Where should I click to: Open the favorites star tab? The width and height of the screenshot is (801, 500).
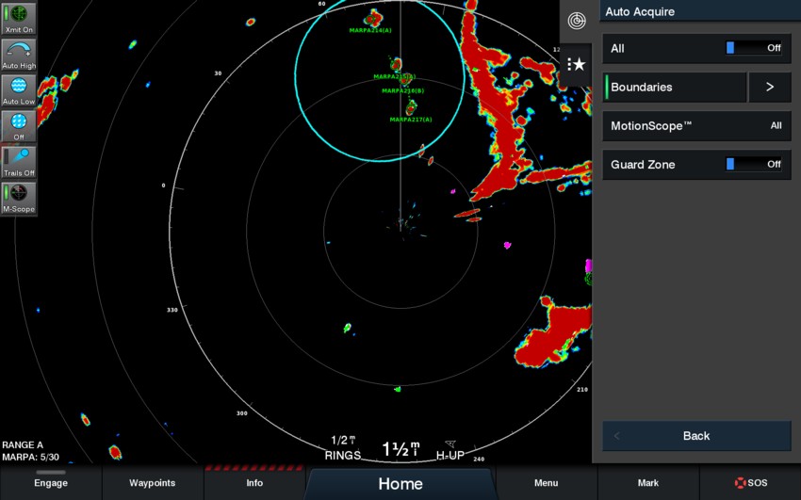click(x=576, y=64)
